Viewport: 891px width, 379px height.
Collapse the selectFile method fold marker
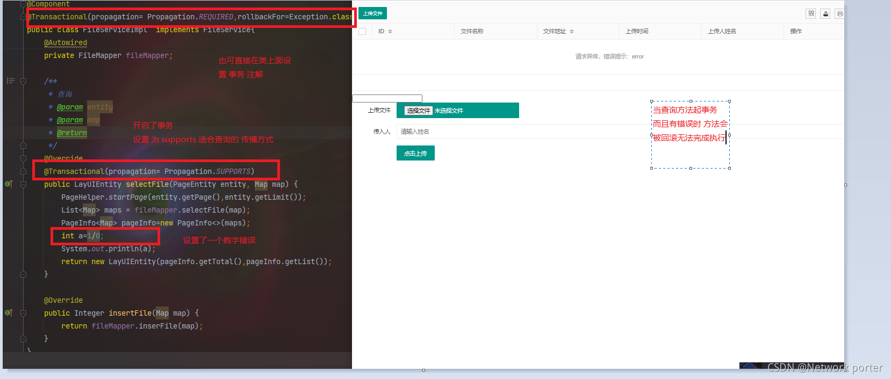(23, 184)
